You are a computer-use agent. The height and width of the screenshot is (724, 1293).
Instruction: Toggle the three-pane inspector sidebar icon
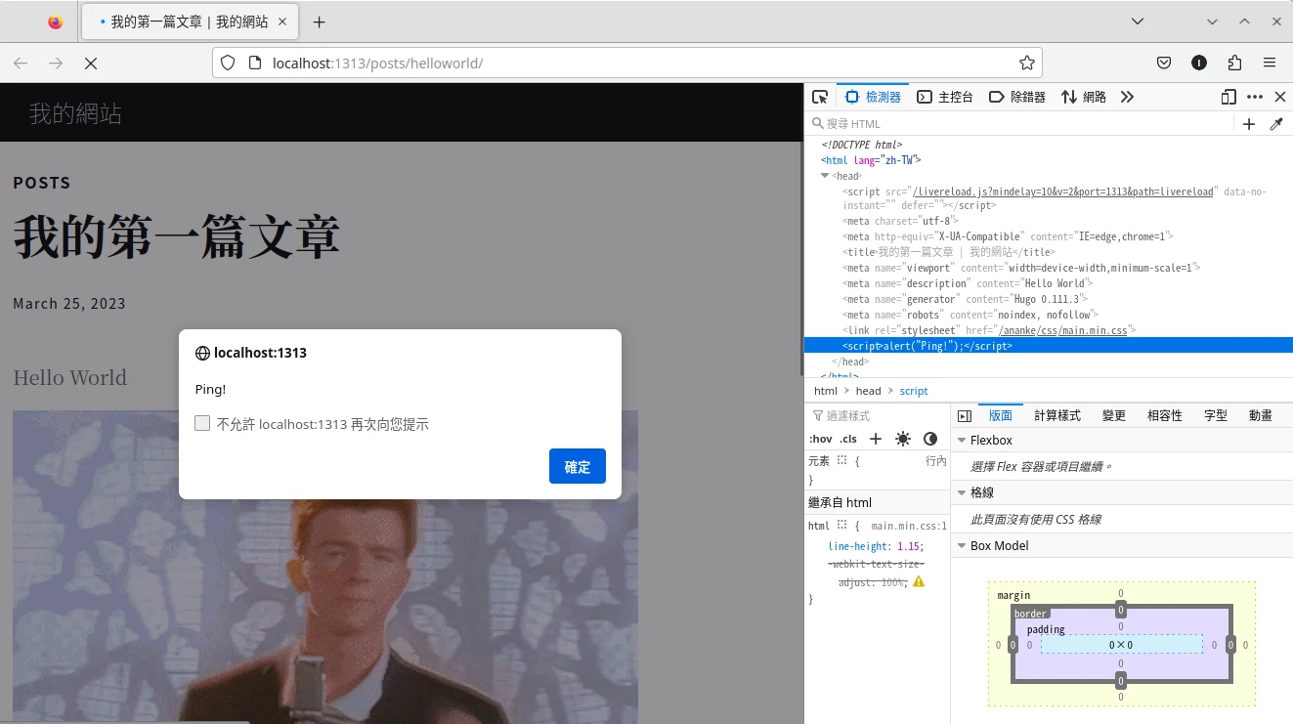(x=965, y=416)
